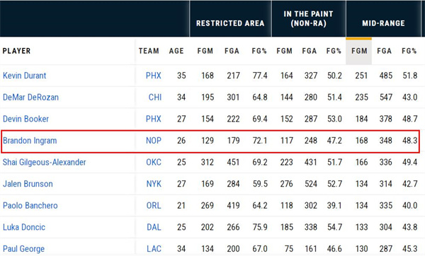Sort by Mid-Range FGA column header
Viewport: 425px width, 256px height.
(384, 51)
